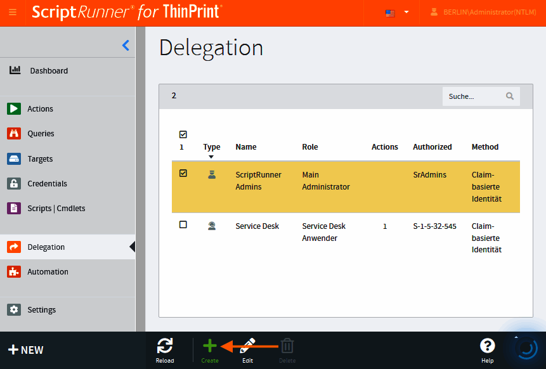Click the magnifier icon in search box
Screen dimensions: 546x369
tap(509, 96)
